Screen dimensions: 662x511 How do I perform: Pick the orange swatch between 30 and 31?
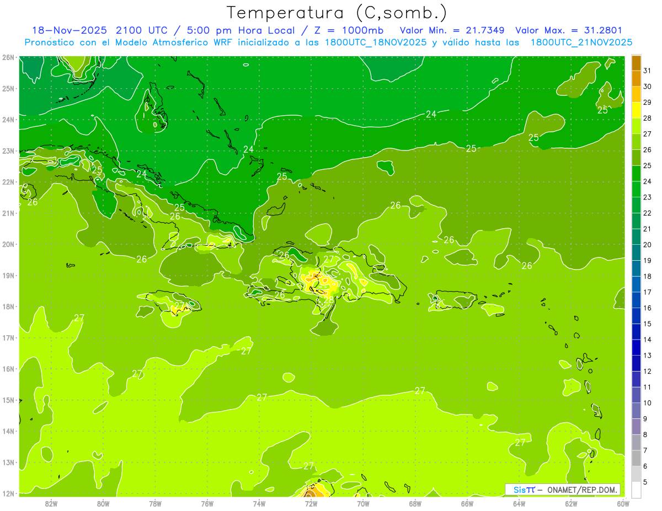tap(636, 79)
